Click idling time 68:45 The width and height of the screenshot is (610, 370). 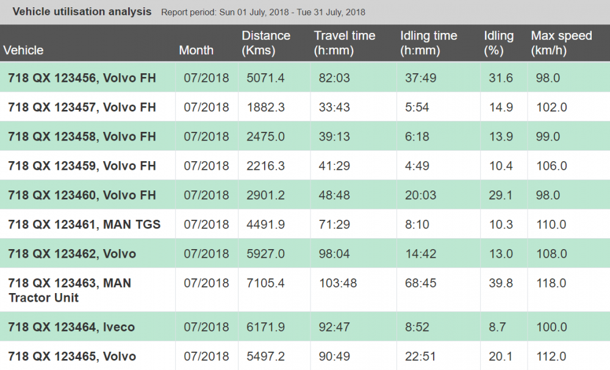pyautogui.click(x=420, y=283)
